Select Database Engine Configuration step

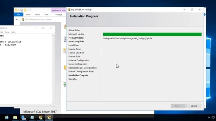(82, 68)
